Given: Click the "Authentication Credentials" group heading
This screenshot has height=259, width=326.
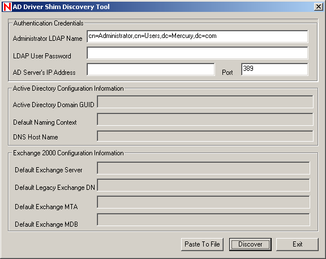Looking at the screenshot, I should (x=48, y=23).
